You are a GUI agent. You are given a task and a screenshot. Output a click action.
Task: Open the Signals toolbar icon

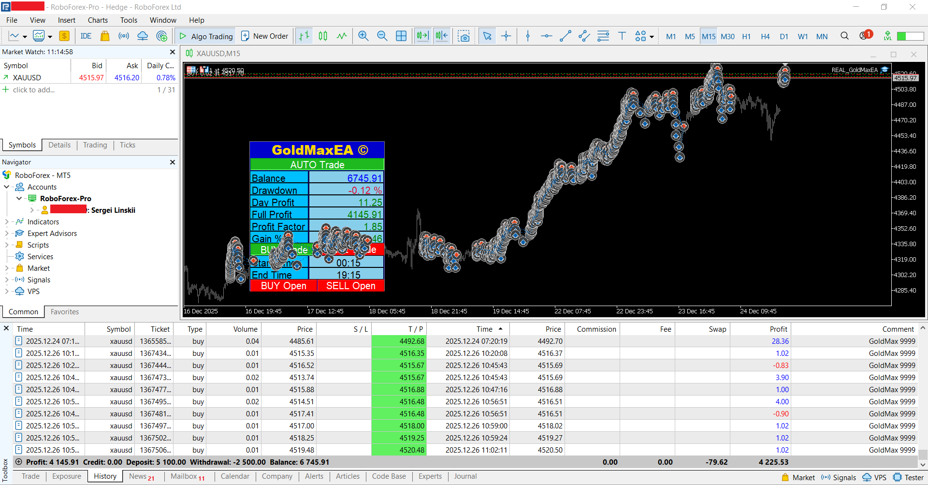pyautogui.click(x=124, y=36)
